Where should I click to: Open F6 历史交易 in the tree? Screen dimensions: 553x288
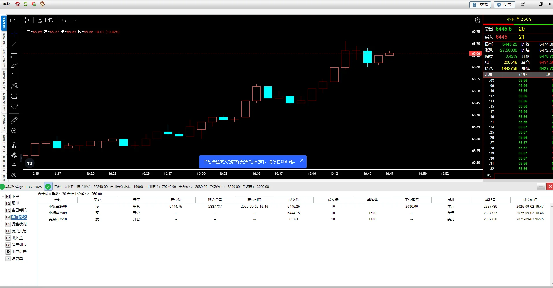[16, 231]
